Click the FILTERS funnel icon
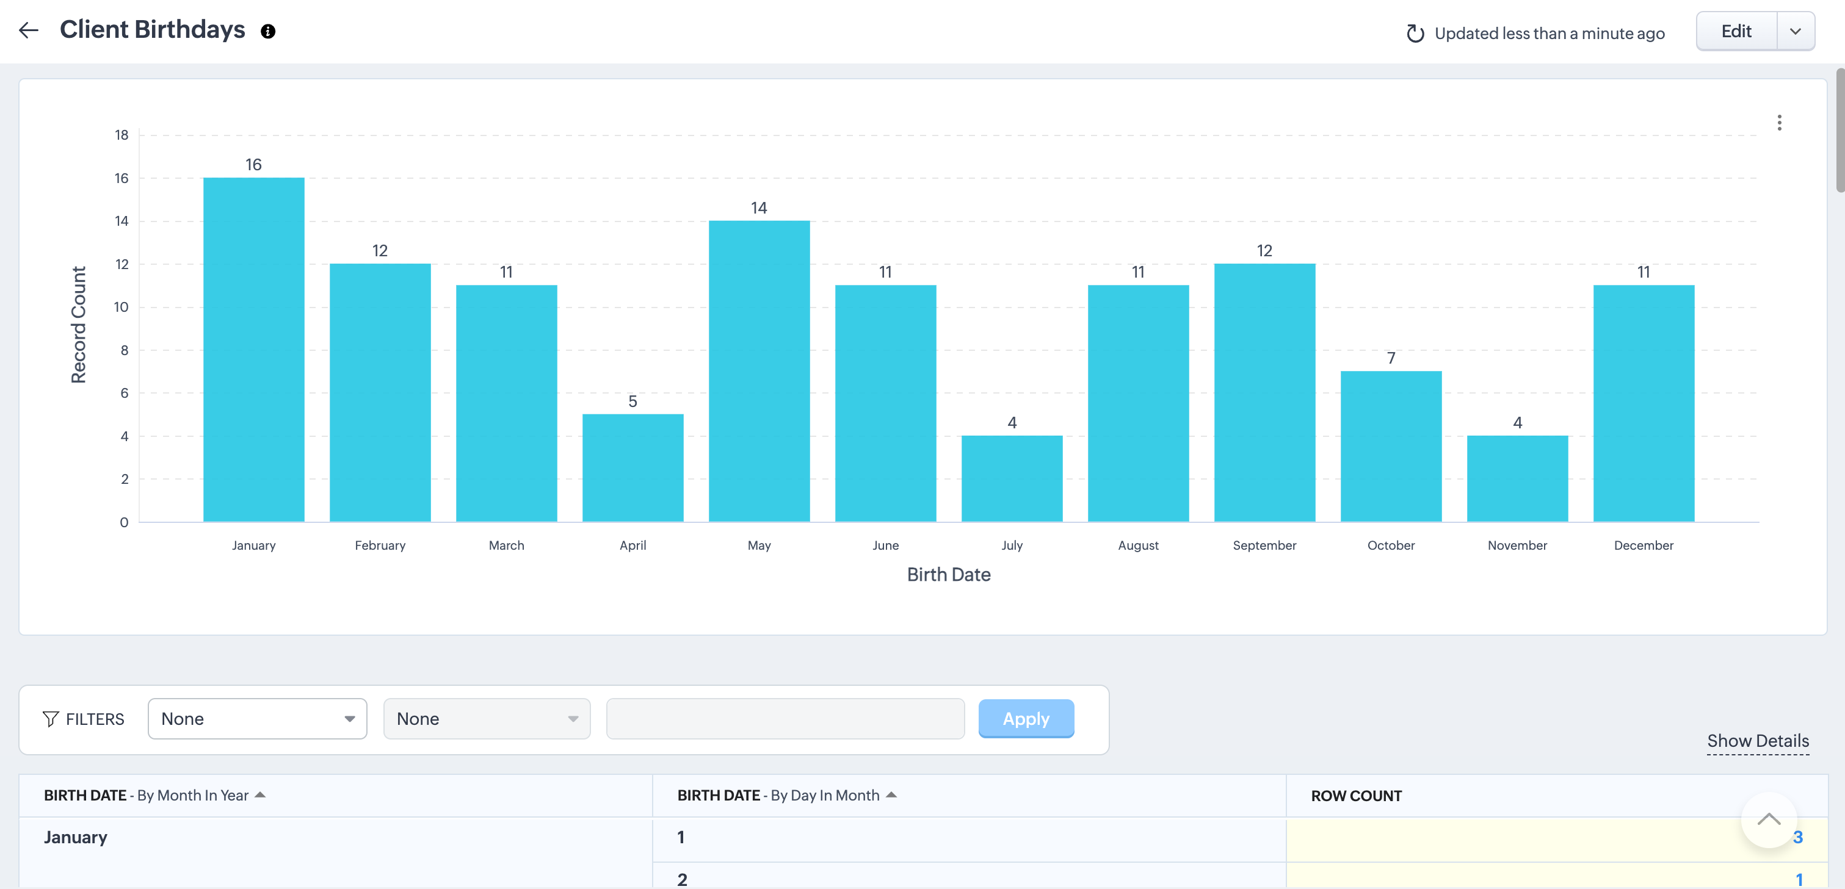This screenshot has height=889, width=1845. [50, 719]
